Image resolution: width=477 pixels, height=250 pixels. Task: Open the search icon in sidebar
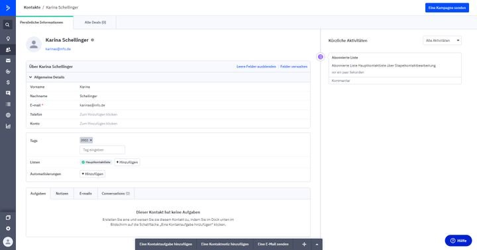(x=7, y=25)
